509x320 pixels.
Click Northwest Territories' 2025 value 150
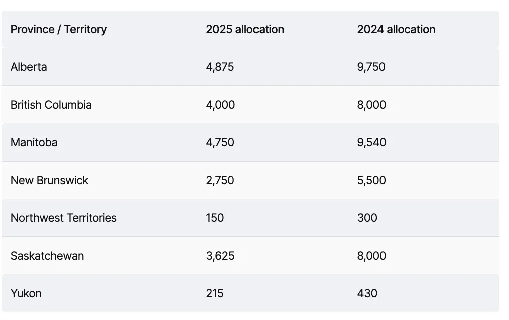click(x=215, y=218)
